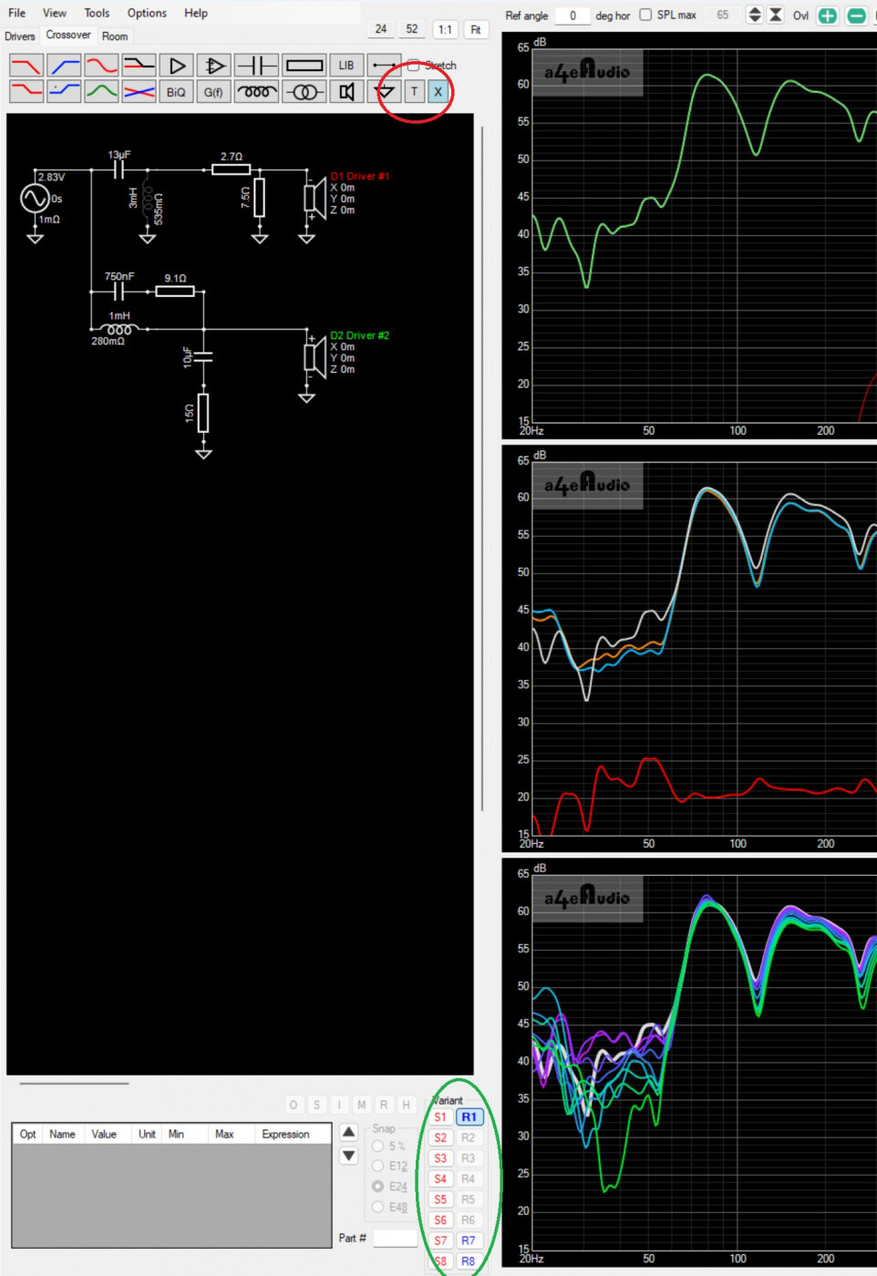Image resolution: width=877 pixels, height=1276 pixels.
Task: Click the green add overlay button
Action: point(827,15)
